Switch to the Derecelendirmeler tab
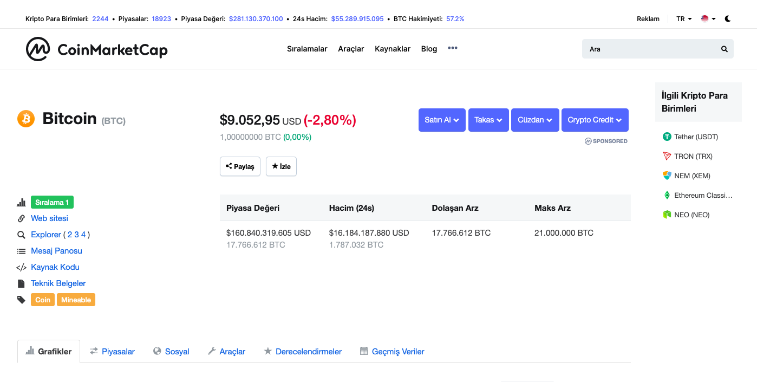The width and height of the screenshot is (757, 382). point(303,351)
